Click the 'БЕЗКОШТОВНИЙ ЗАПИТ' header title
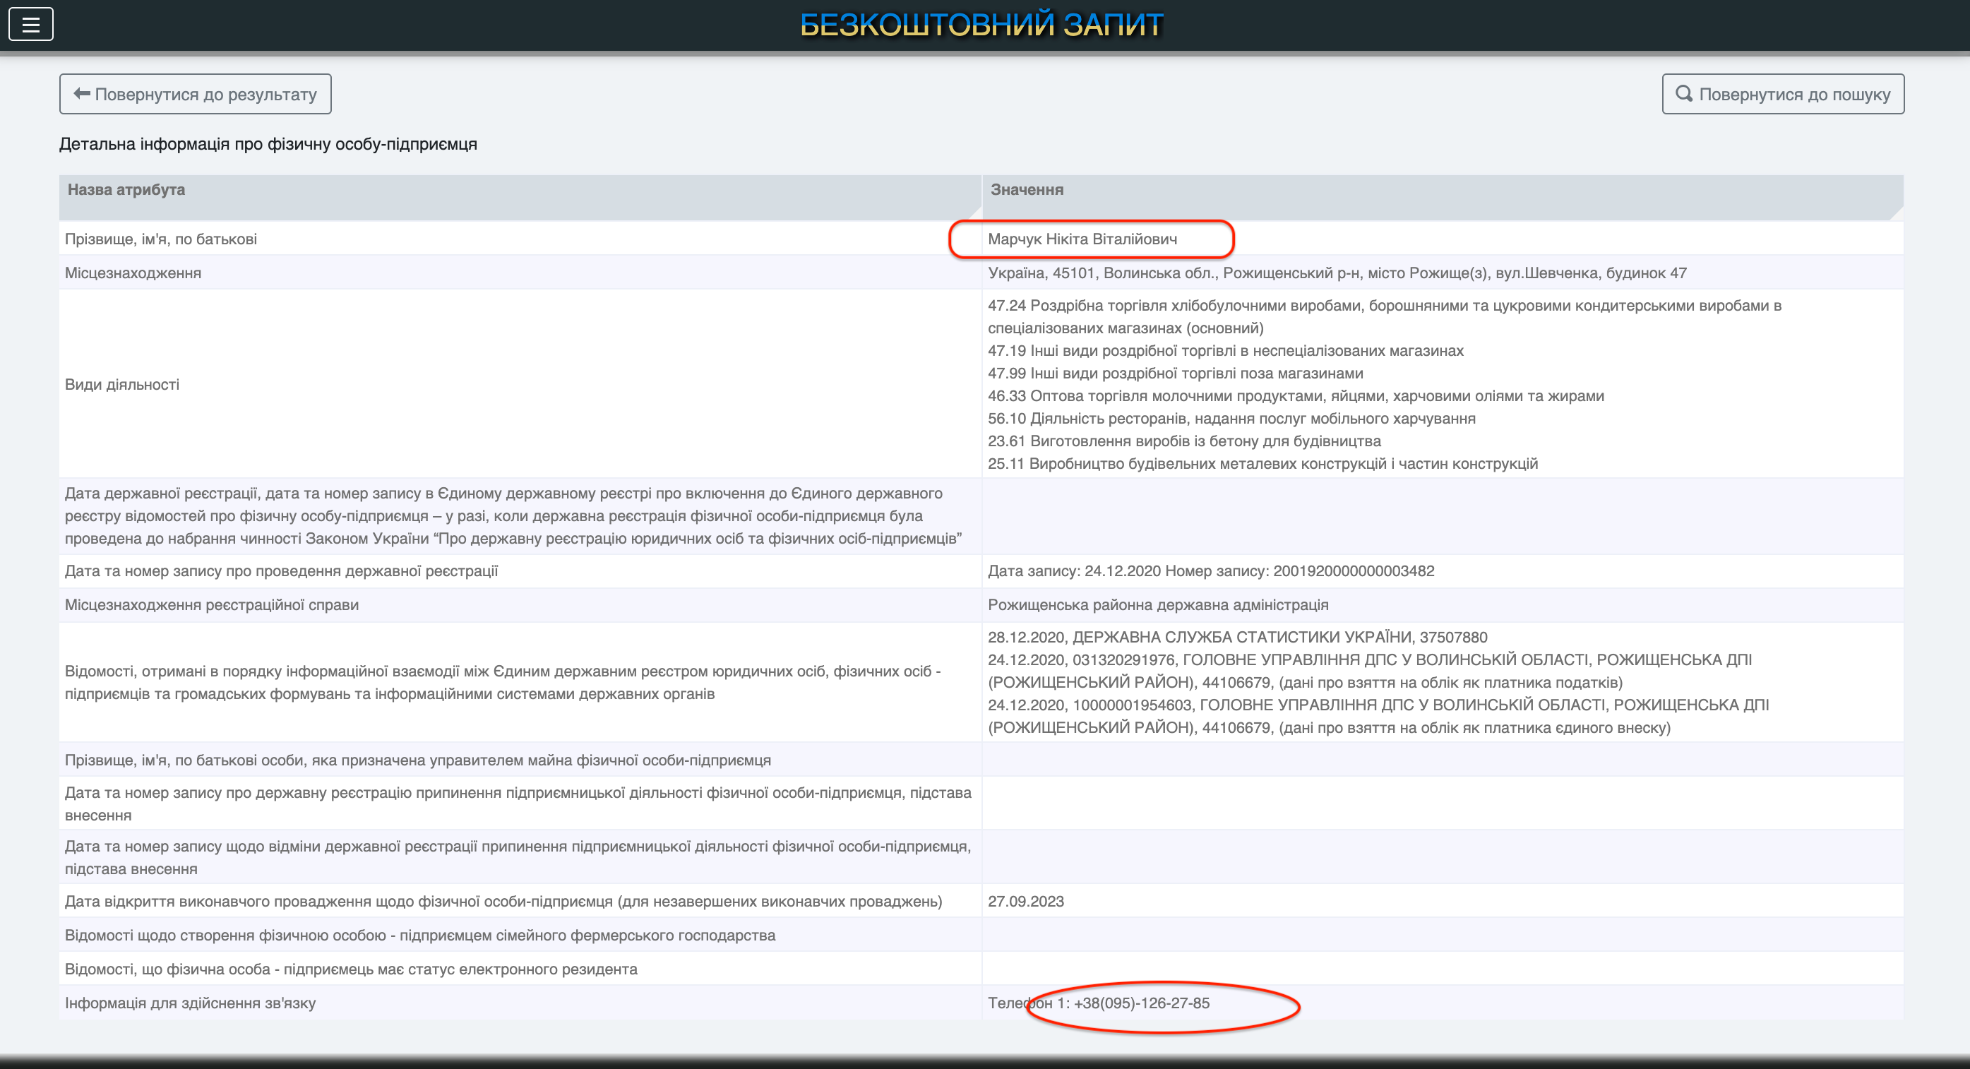 (982, 25)
